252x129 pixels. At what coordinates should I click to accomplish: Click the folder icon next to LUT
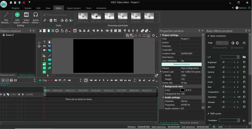pyautogui.click(x=244, y=57)
